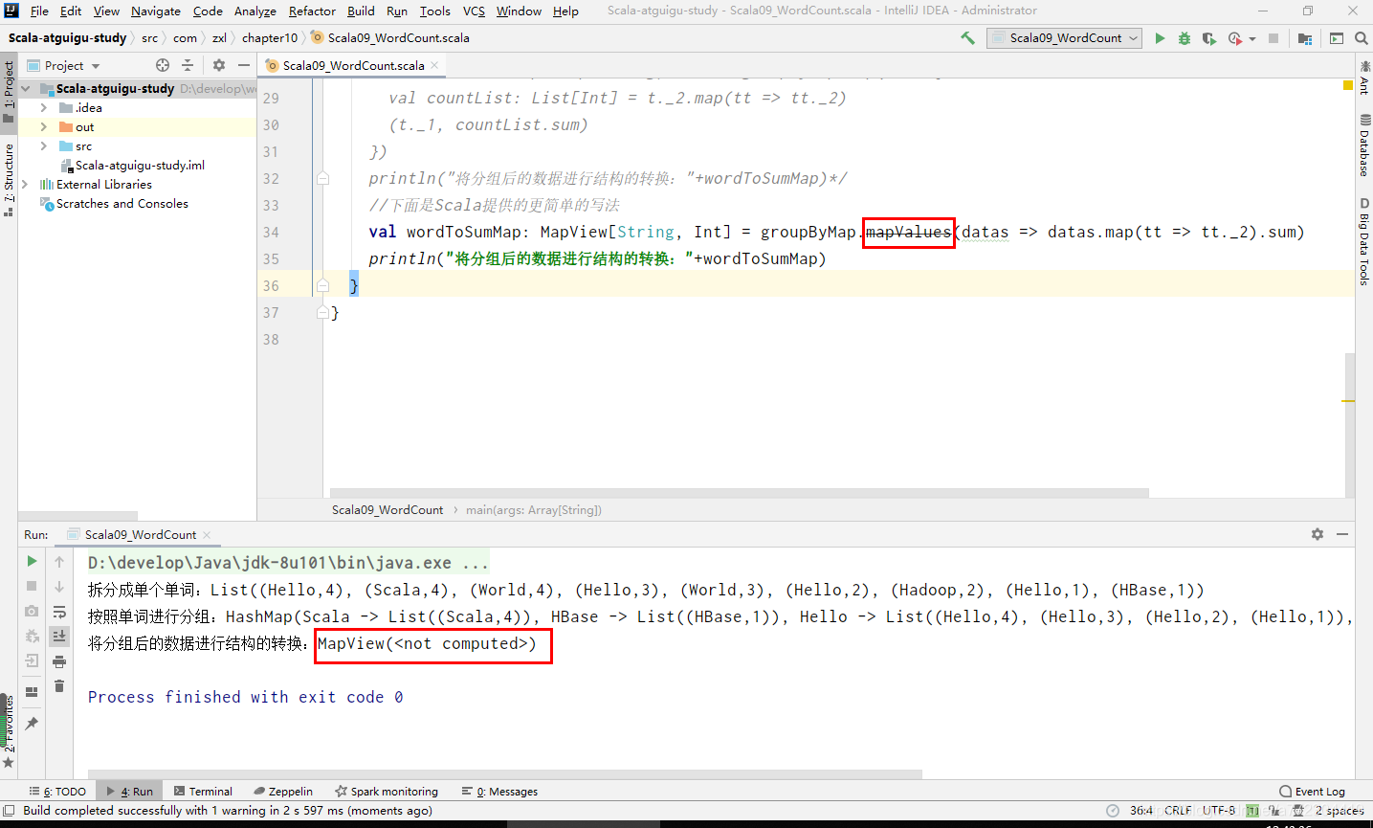This screenshot has height=828, width=1373.
Task: Clear console output with trash icon
Action: pos(58,686)
